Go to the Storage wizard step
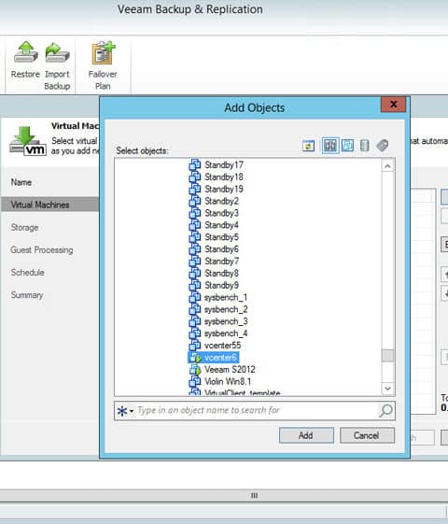Viewport: 448px width, 524px height. point(24,227)
